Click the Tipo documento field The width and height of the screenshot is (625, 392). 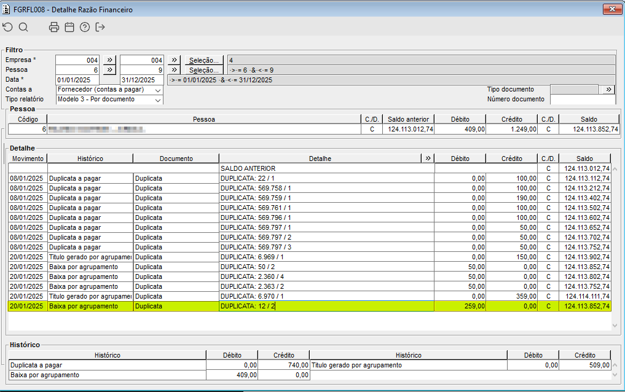575,89
